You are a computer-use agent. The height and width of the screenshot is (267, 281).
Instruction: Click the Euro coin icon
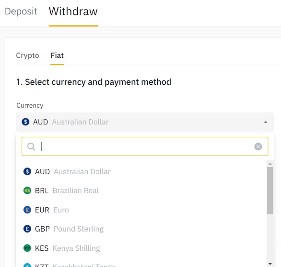click(27, 210)
